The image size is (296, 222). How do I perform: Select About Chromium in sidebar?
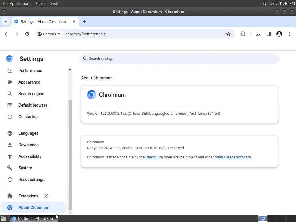(34, 208)
